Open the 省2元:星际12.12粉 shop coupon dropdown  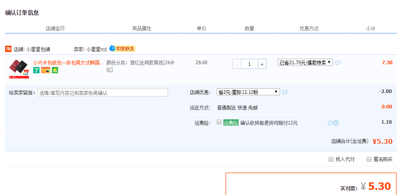[248, 92]
